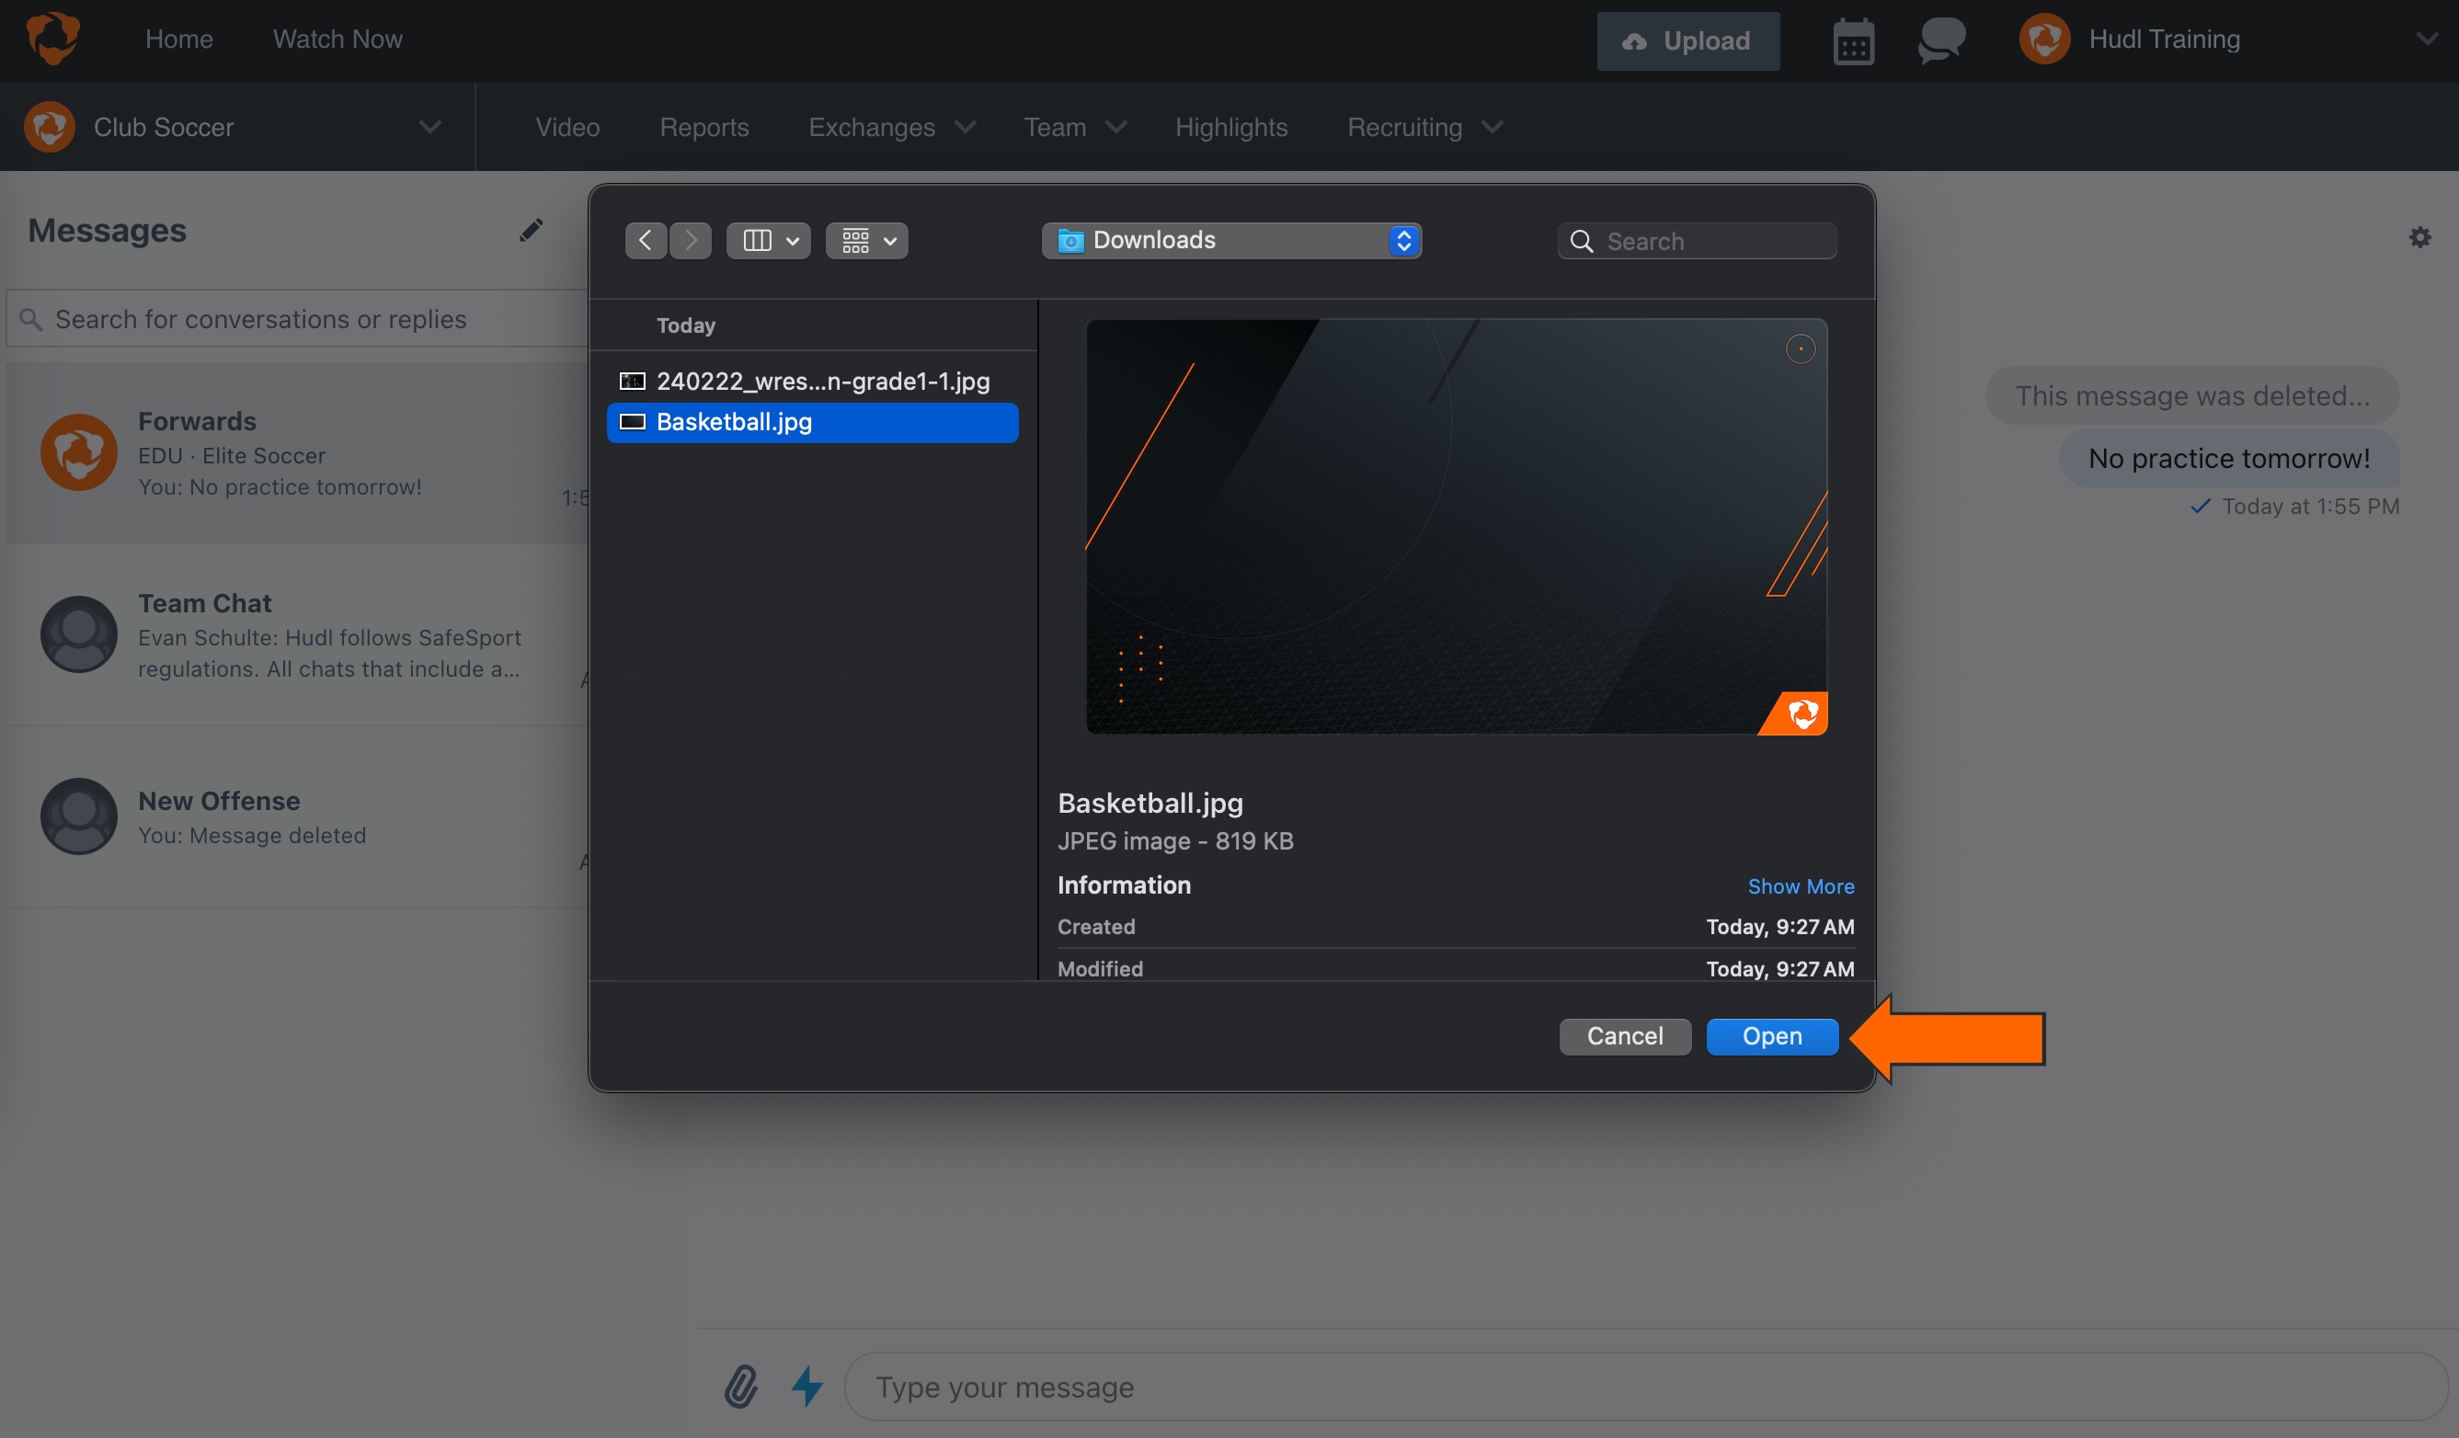The width and height of the screenshot is (2459, 1438).
Task: Click the Open button in dialog
Action: coord(1772,1036)
